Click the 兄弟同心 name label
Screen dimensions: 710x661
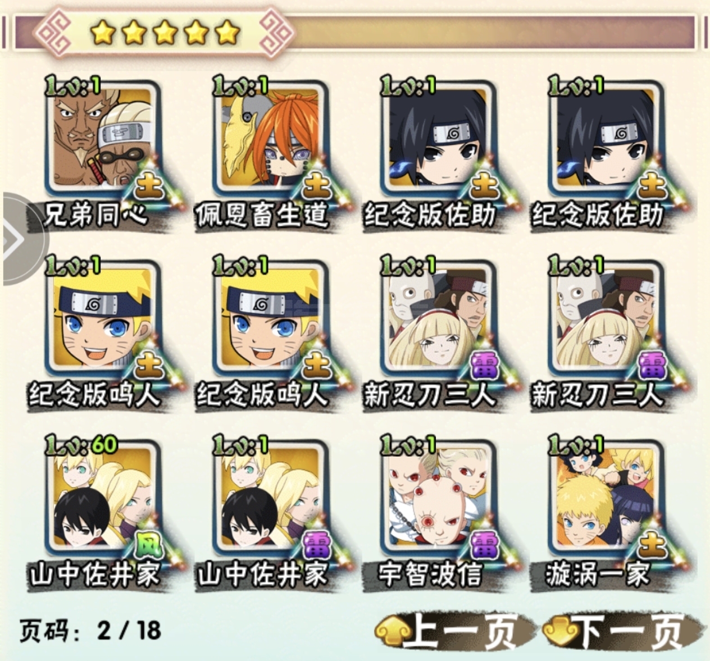tap(95, 215)
